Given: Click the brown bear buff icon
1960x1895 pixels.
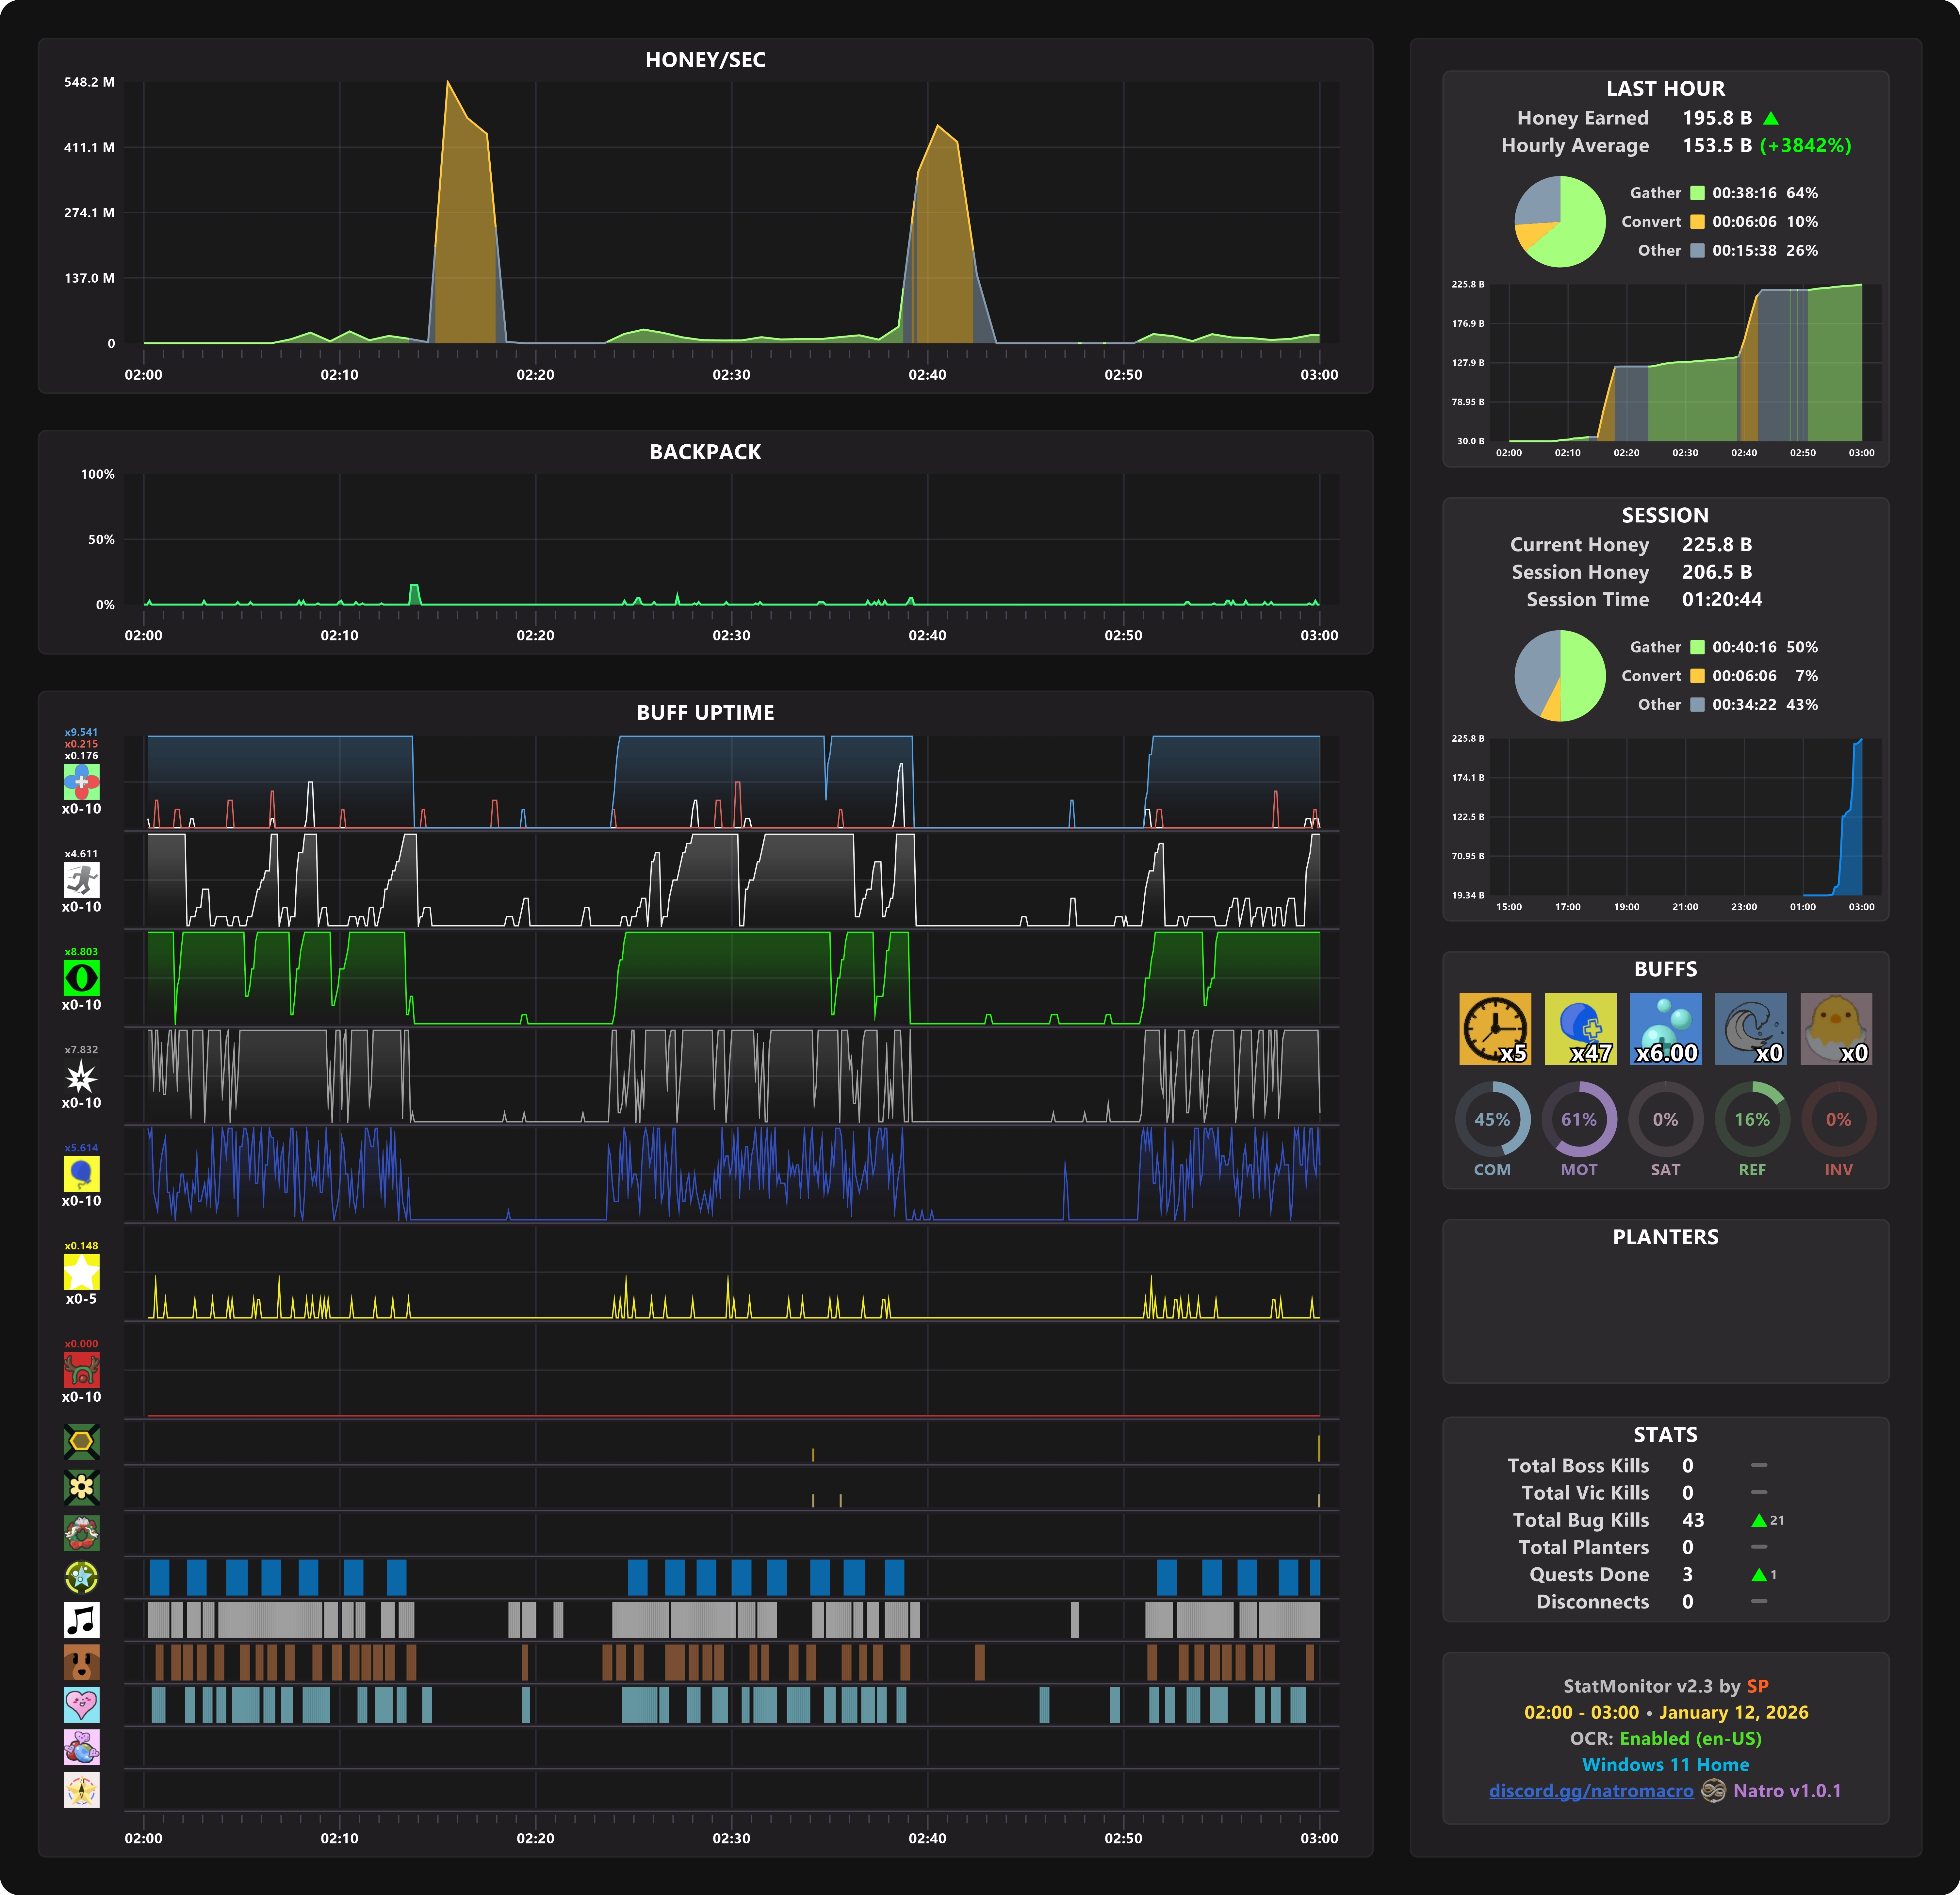Looking at the screenshot, I should point(81,1662).
